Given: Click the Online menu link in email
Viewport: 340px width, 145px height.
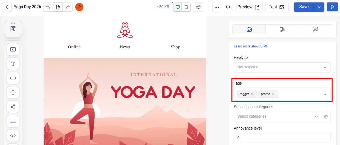Looking at the screenshot, I should pyautogui.click(x=74, y=47).
